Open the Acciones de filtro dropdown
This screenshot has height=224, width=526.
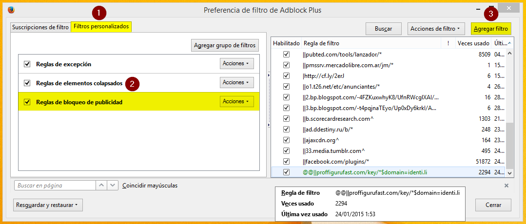click(x=436, y=29)
